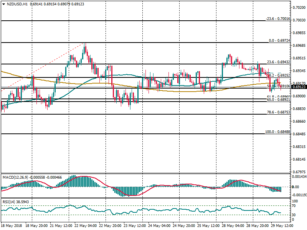
Task: Click the NZDUSD,H1 chart title text
Action: pos(17,3)
